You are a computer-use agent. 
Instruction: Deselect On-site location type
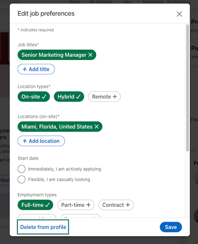pos(34,97)
